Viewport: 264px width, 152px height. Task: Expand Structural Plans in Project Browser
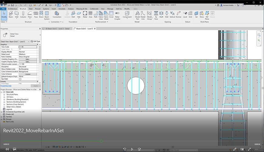click(4, 95)
